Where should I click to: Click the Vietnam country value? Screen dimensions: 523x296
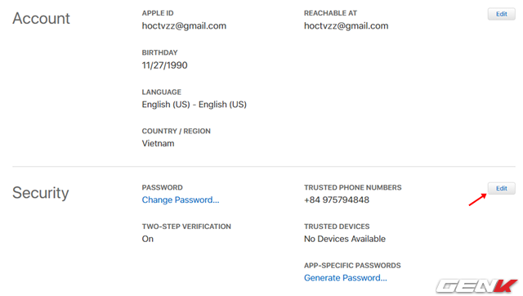(158, 143)
